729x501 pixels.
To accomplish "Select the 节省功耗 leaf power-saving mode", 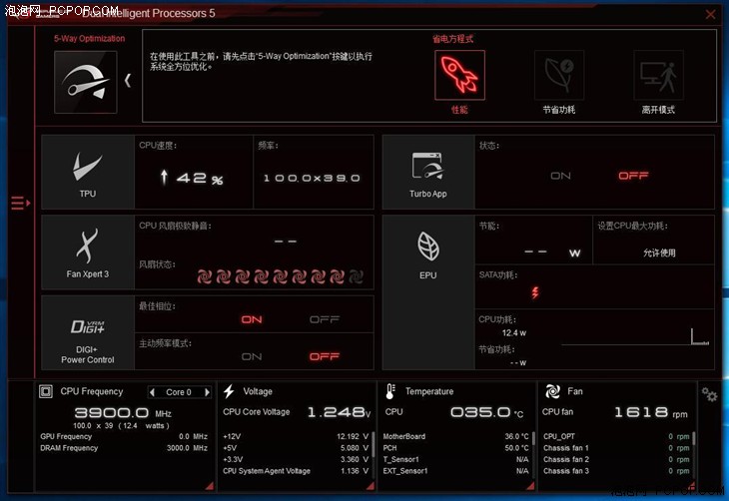I will click(559, 75).
